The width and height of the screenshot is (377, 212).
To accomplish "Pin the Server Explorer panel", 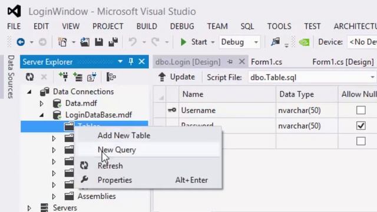I will click(x=131, y=62).
